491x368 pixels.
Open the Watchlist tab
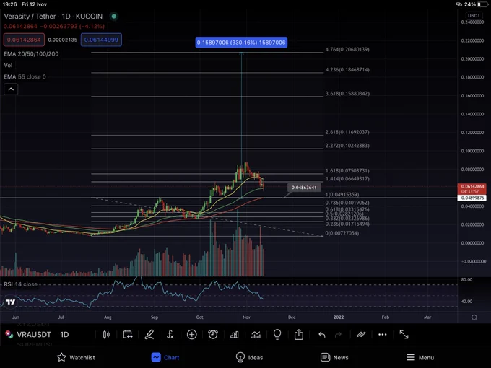(x=76, y=357)
